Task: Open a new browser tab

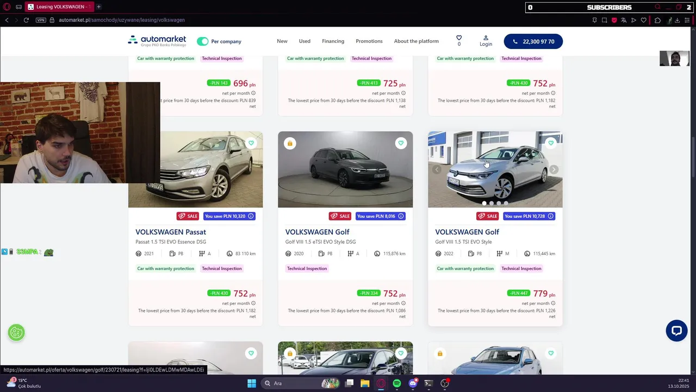Action: [98, 7]
